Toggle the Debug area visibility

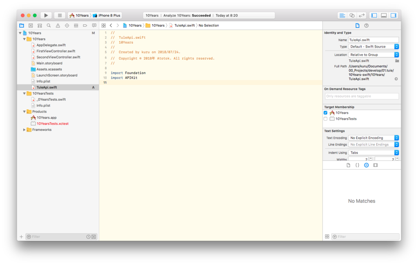point(384,15)
